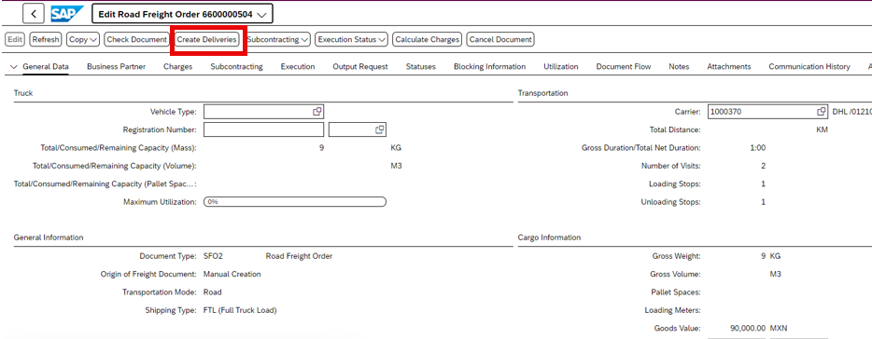
Task: Click the Maximum Utilization progress bar
Action: [295, 202]
